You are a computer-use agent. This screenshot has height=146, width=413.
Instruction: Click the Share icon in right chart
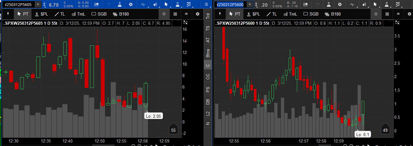[305, 4]
